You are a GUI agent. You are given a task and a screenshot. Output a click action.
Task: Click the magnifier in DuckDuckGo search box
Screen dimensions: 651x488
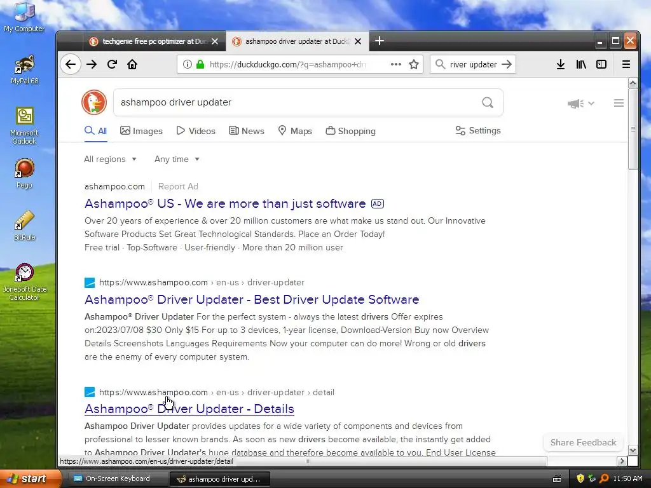488,102
